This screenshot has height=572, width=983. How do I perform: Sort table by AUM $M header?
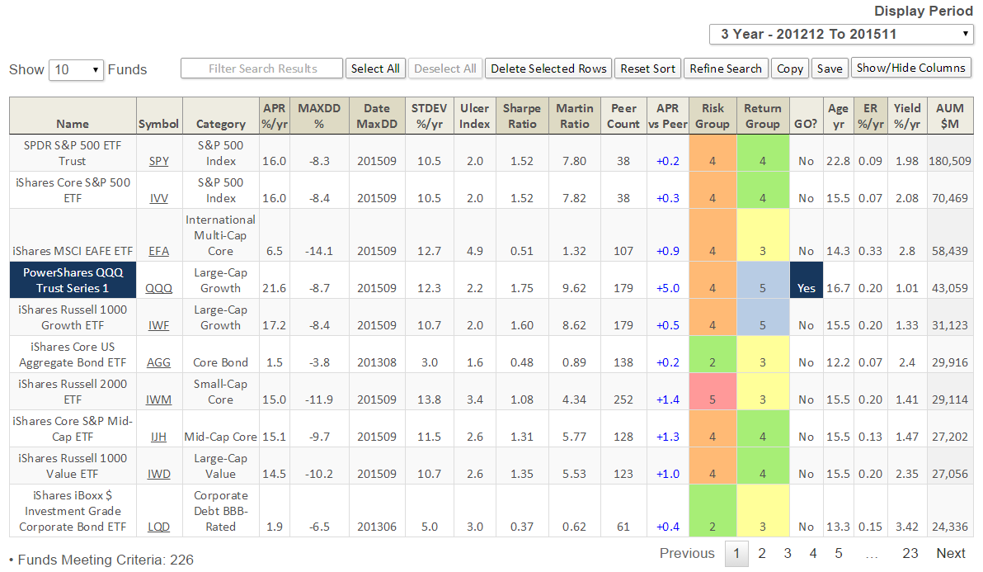point(950,116)
